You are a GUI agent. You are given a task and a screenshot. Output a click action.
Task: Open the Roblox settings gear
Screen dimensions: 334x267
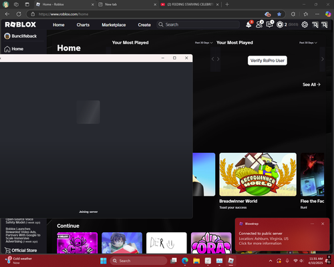305,25
